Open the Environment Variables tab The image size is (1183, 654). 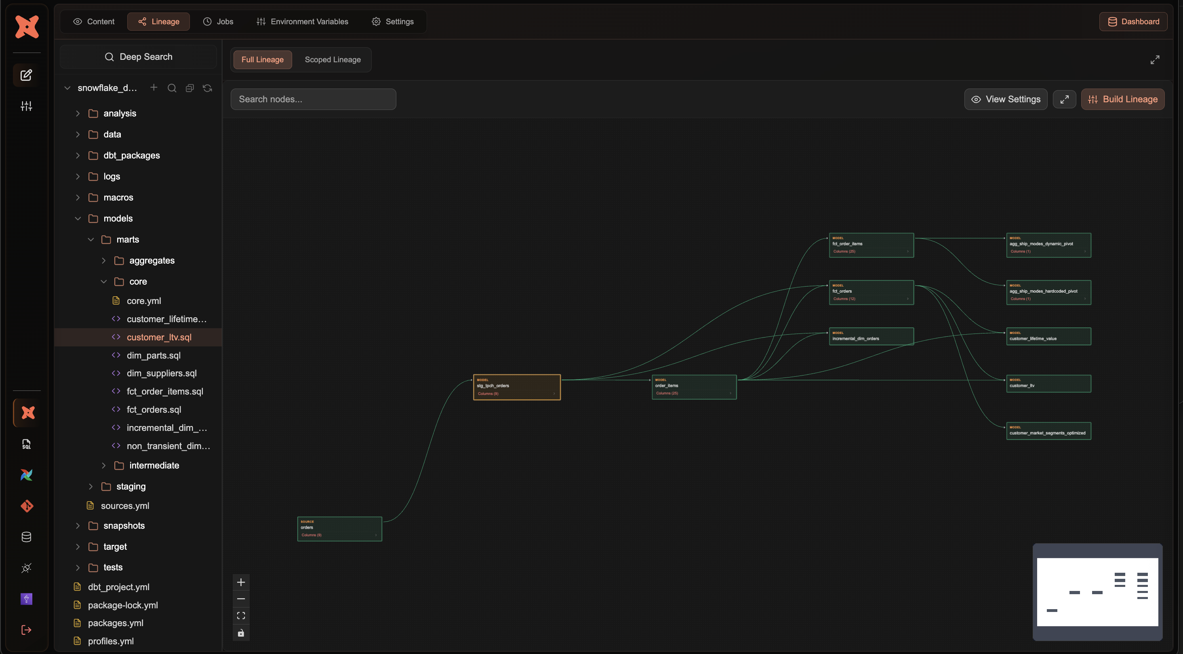click(x=303, y=21)
